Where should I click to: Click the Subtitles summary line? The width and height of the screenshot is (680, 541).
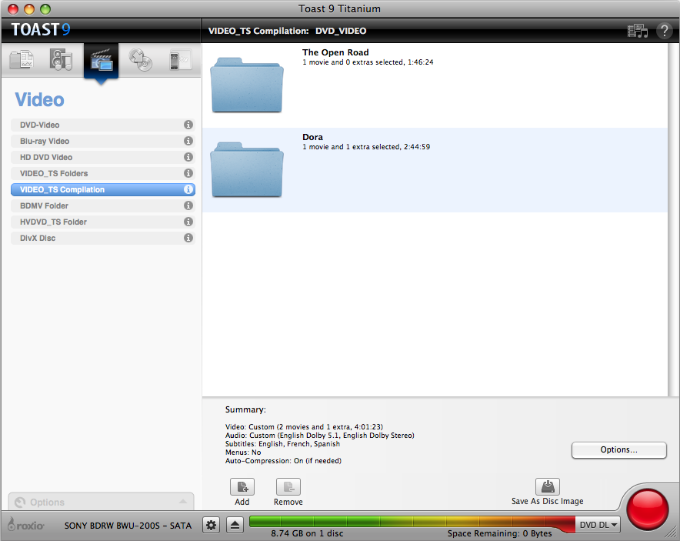[282, 444]
